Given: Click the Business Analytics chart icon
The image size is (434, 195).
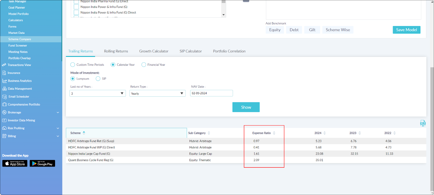Looking at the screenshot, I should click(x=4, y=81).
